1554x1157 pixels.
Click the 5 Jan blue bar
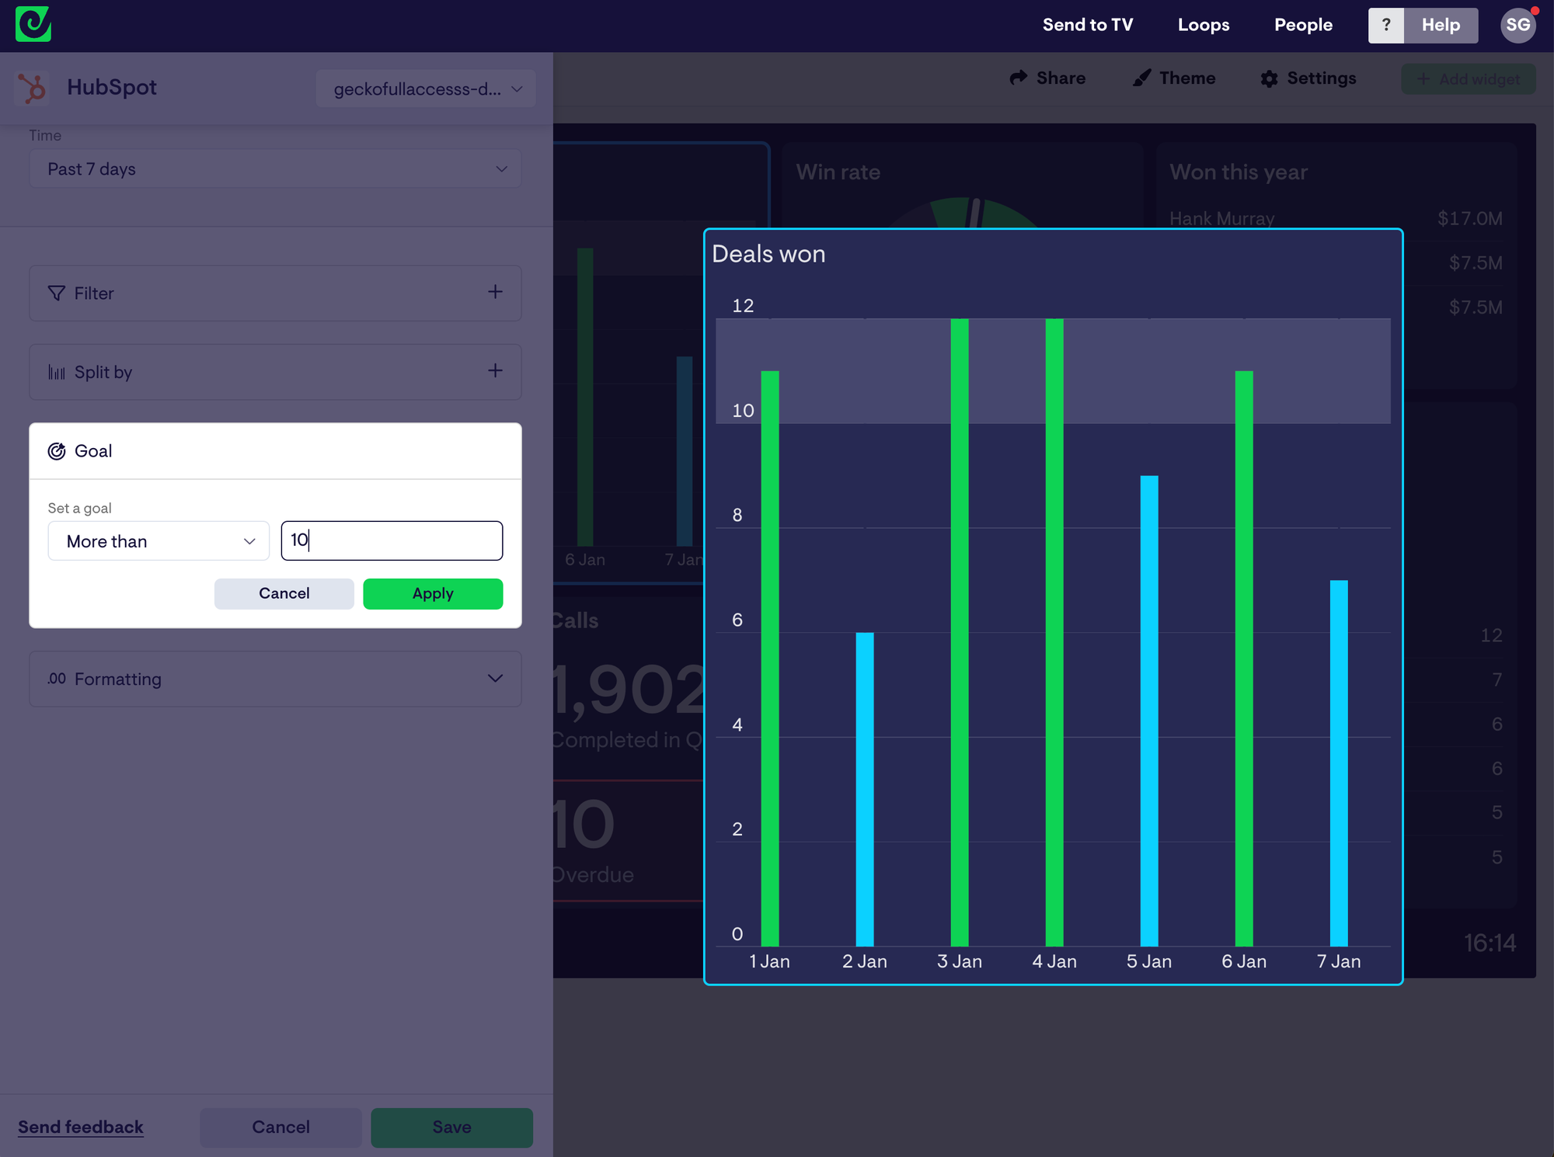[1148, 711]
